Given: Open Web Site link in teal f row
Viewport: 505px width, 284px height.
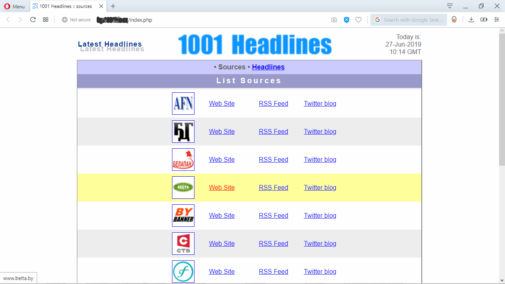Looking at the screenshot, I should [x=222, y=271].
